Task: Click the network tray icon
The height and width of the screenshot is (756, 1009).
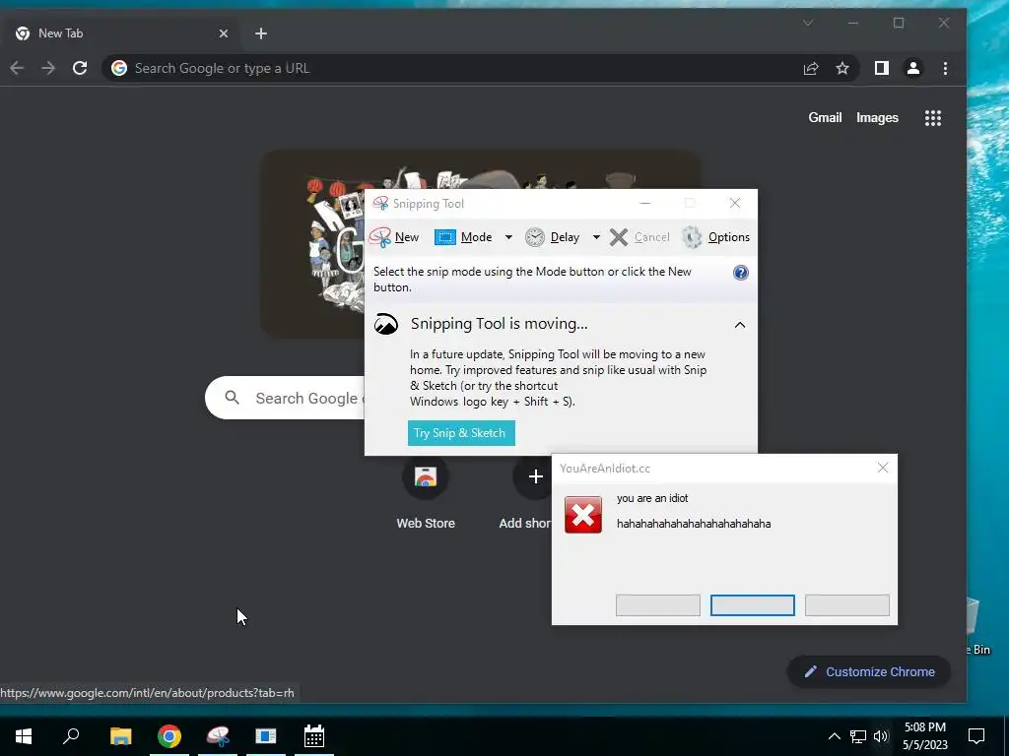Action: tap(858, 736)
